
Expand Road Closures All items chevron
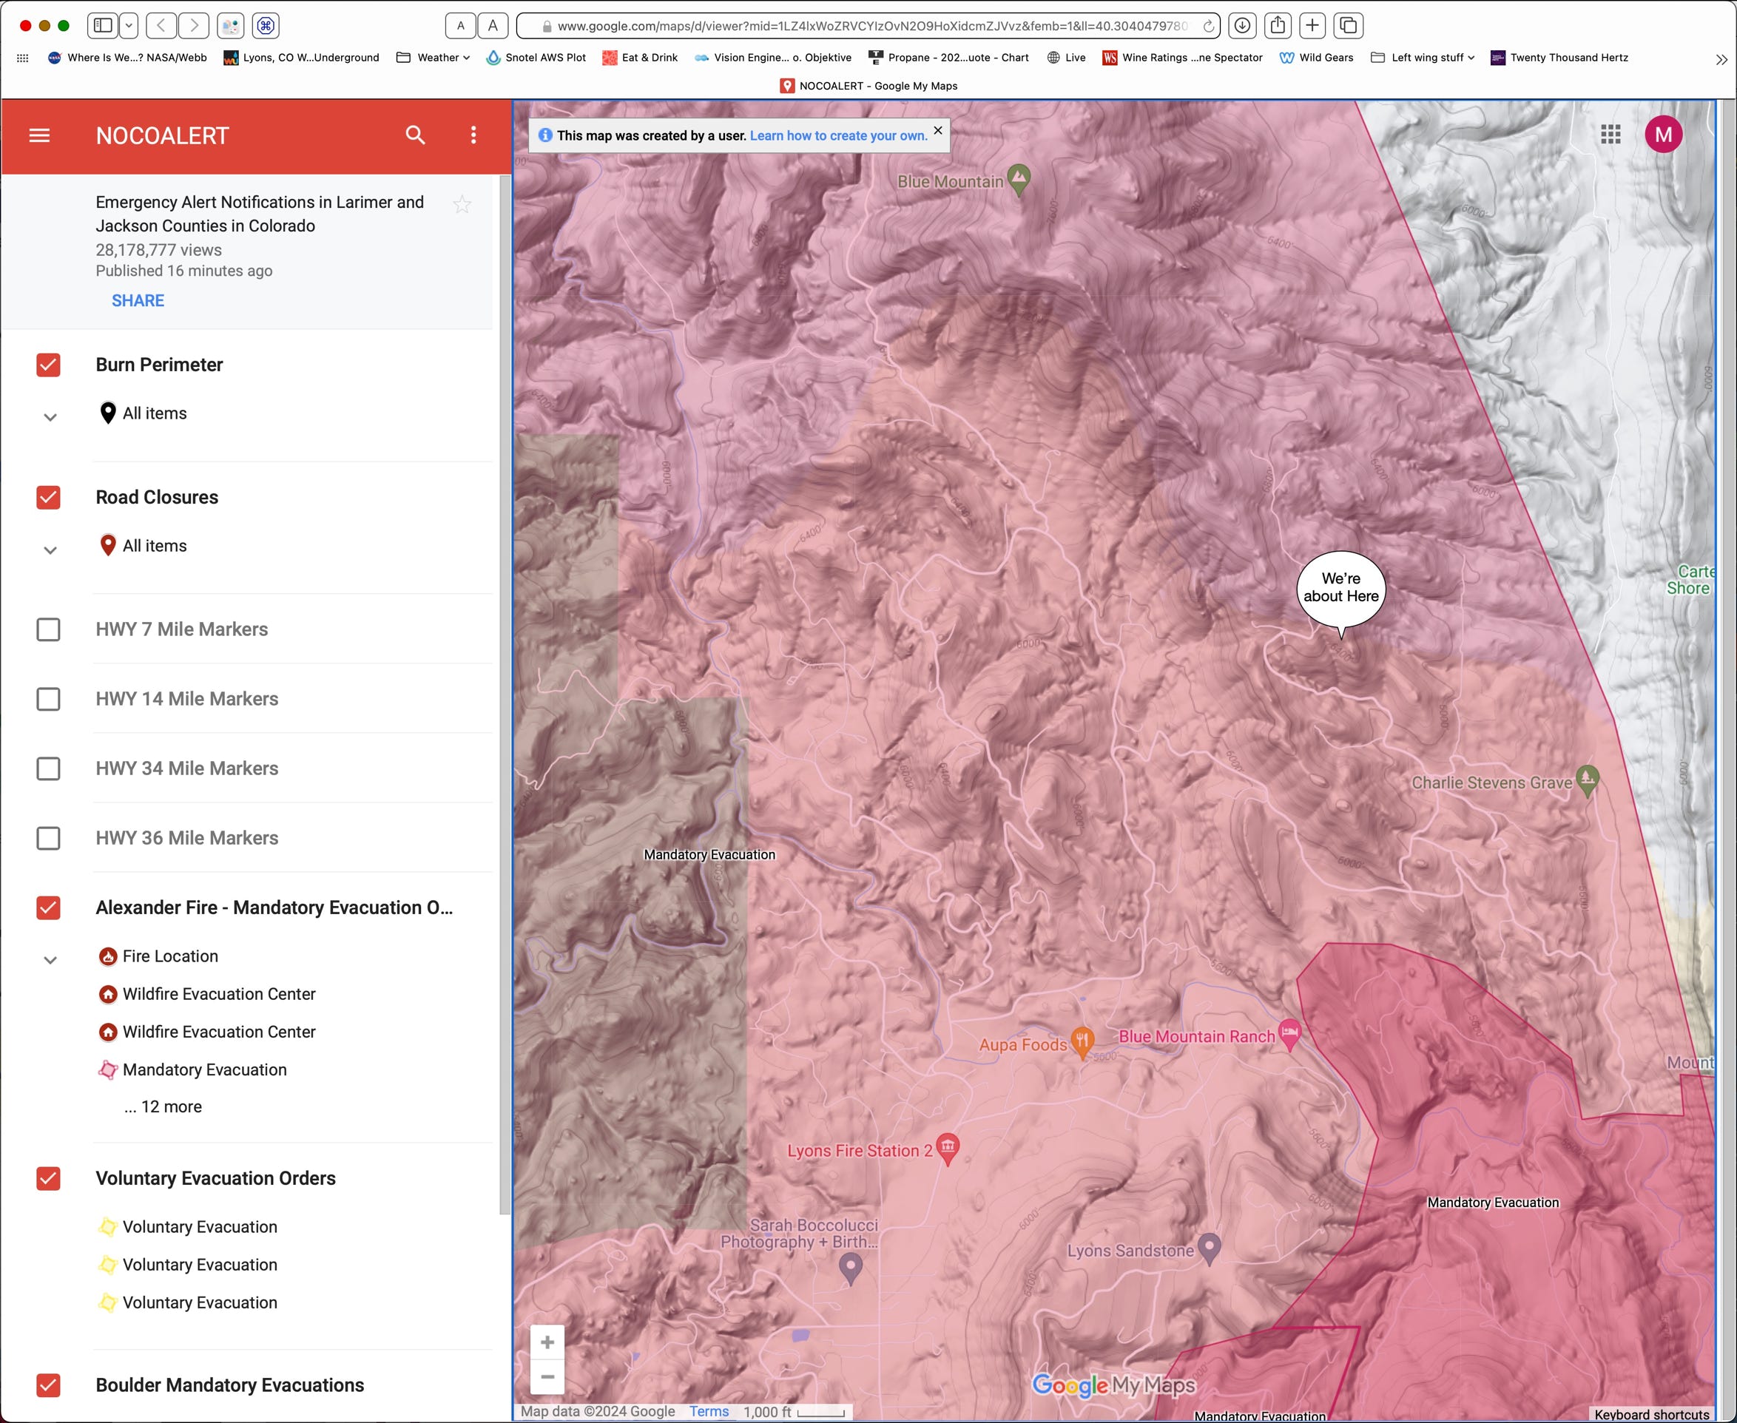coord(50,550)
